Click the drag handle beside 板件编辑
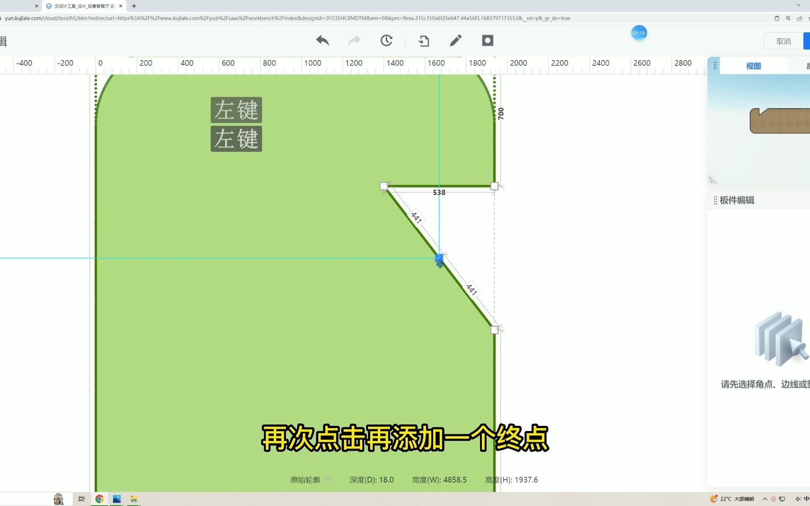The image size is (810, 506). [x=715, y=201]
